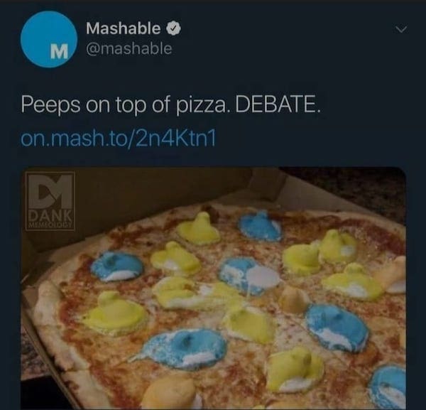
Task: Click the DANK text in the watermark
Action: click(50, 216)
